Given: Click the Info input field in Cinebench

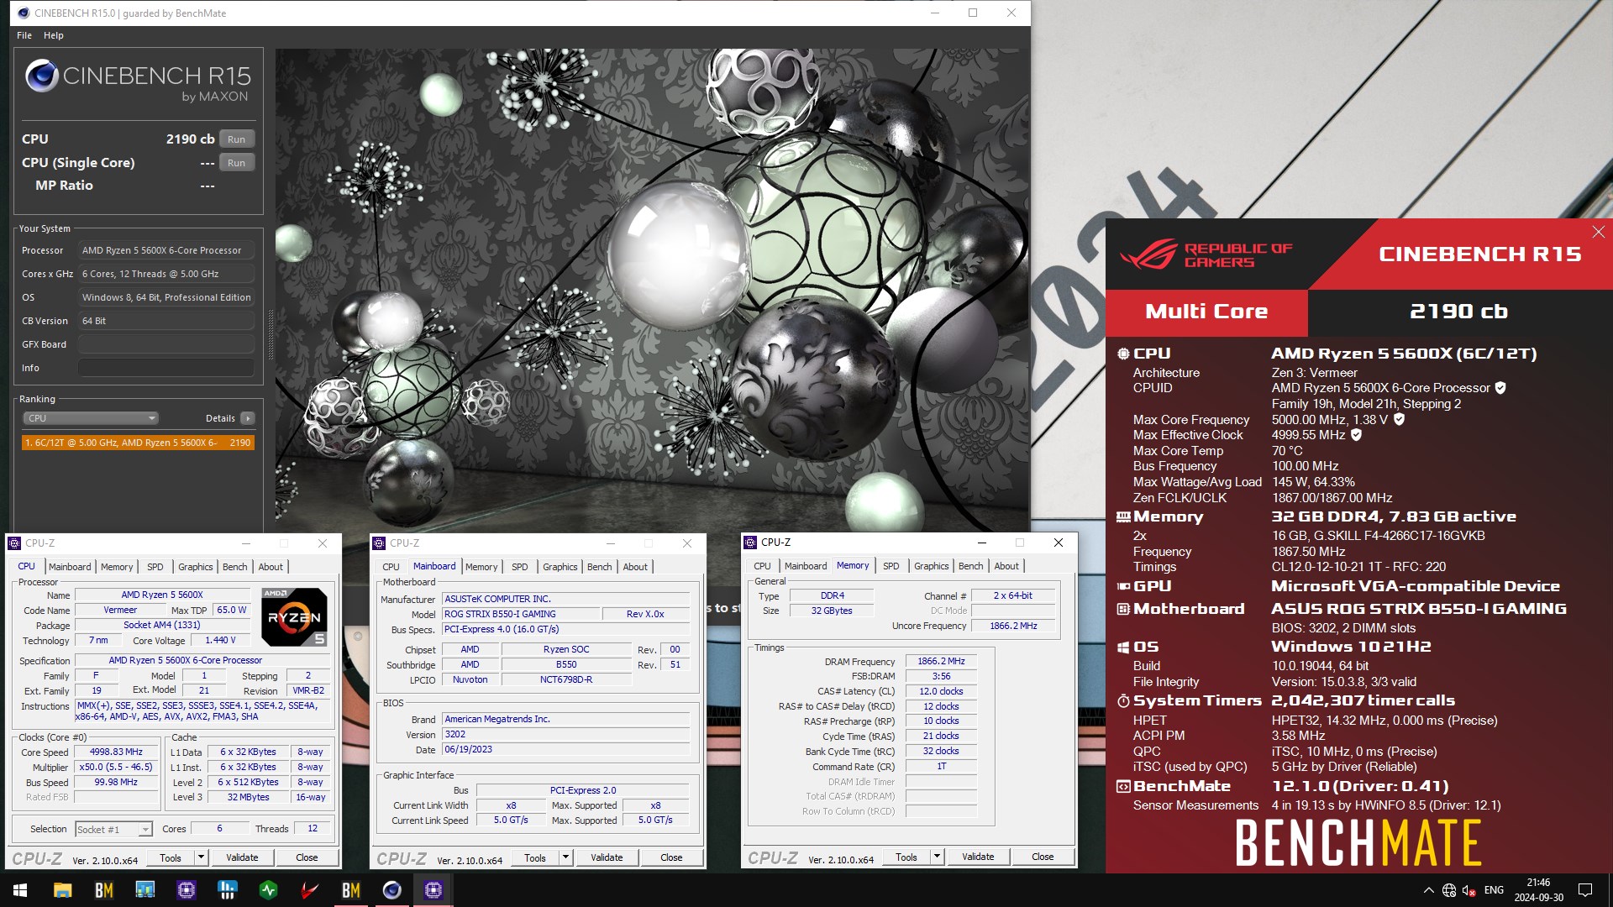Looking at the screenshot, I should (166, 368).
